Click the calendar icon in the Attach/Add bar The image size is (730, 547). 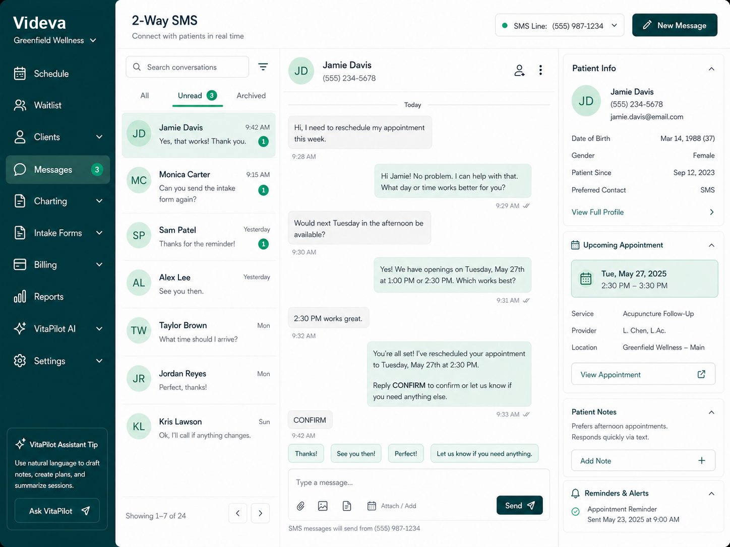tap(372, 506)
